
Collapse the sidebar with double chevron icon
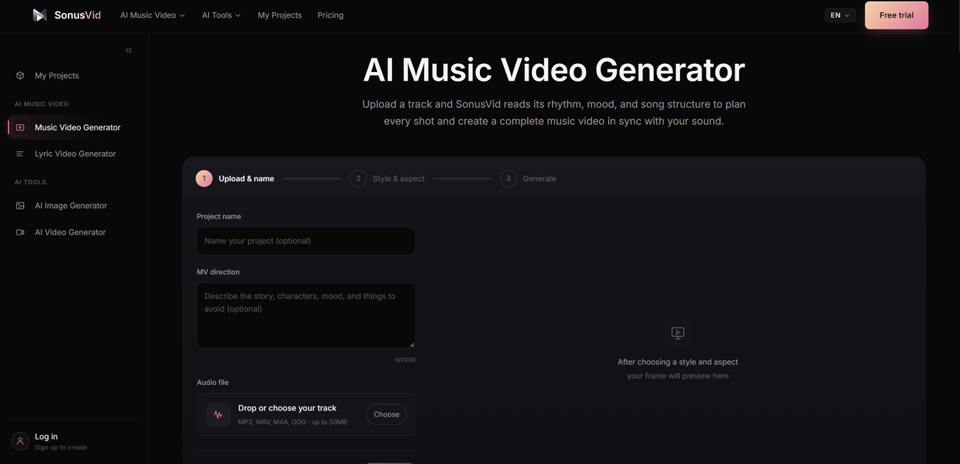[x=129, y=50]
